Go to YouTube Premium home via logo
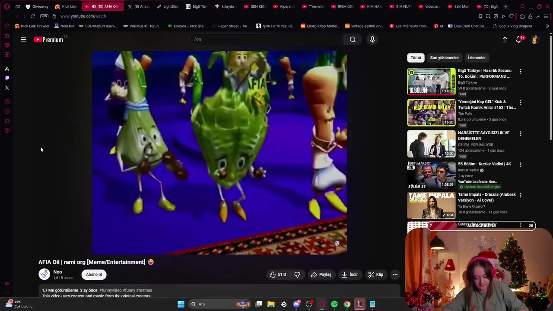Screen dimensions: 553x311 (48, 39)
